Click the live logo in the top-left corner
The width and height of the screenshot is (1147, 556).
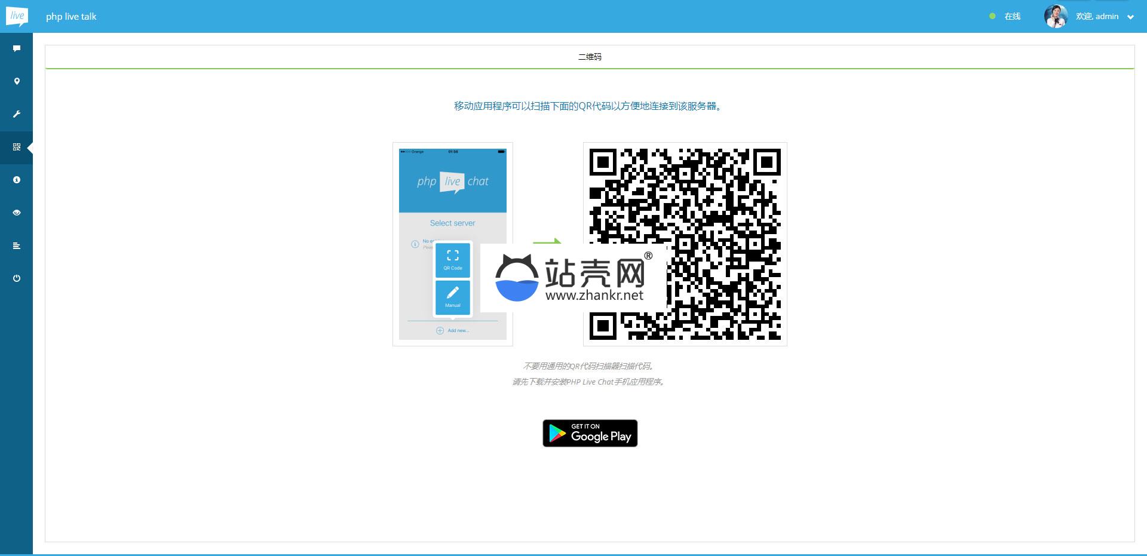(x=17, y=16)
